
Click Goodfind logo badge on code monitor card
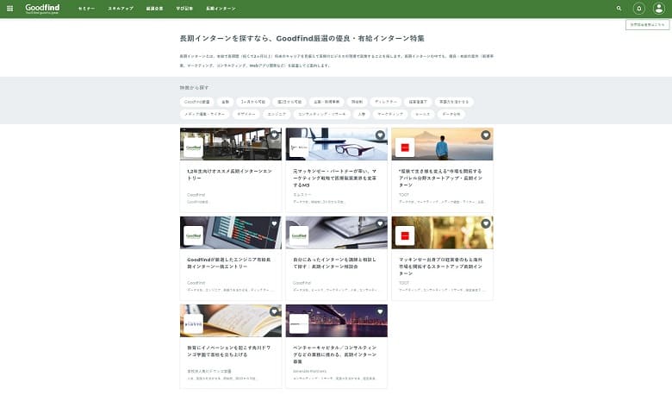pyautogui.click(x=193, y=236)
